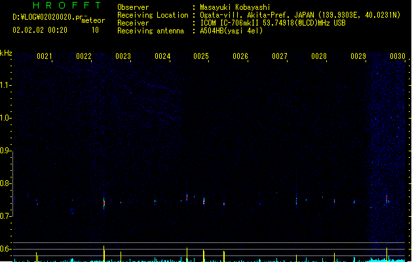Viewport: 412px width, 262px height.
Task: Click the HROFFT title text
Action: tap(67, 5)
